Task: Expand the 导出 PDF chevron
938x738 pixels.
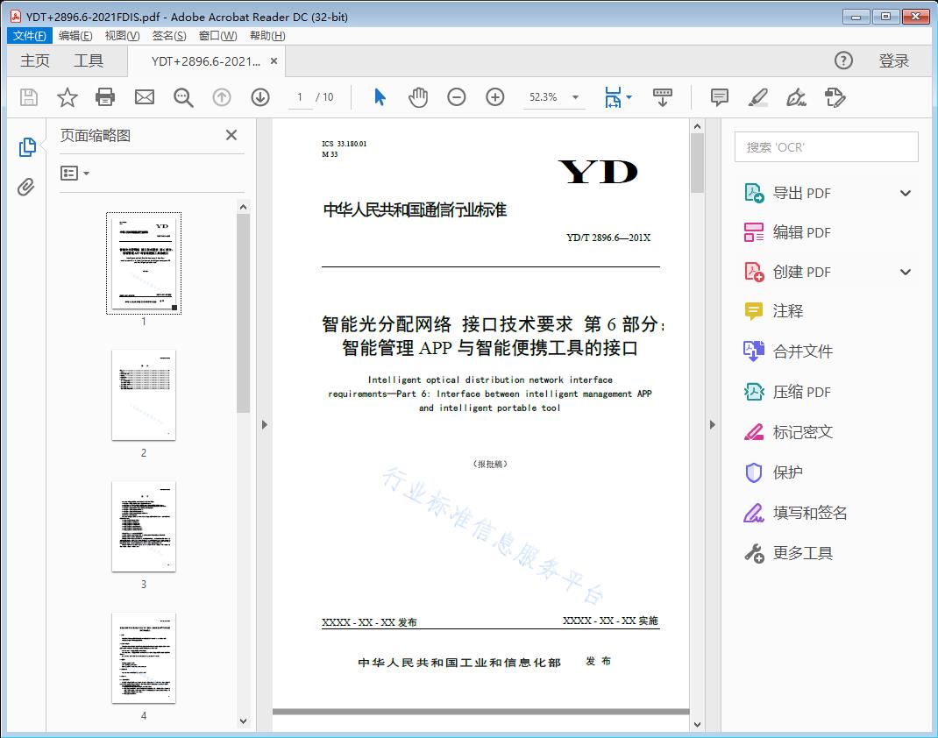Action: [x=905, y=192]
